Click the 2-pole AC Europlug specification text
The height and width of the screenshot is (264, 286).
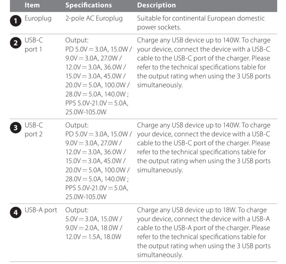click(x=94, y=18)
